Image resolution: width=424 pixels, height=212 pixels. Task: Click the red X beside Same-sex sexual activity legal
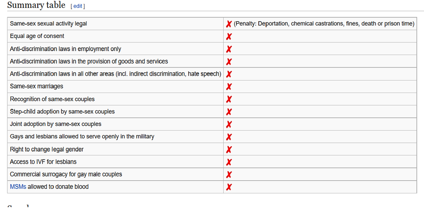(229, 24)
